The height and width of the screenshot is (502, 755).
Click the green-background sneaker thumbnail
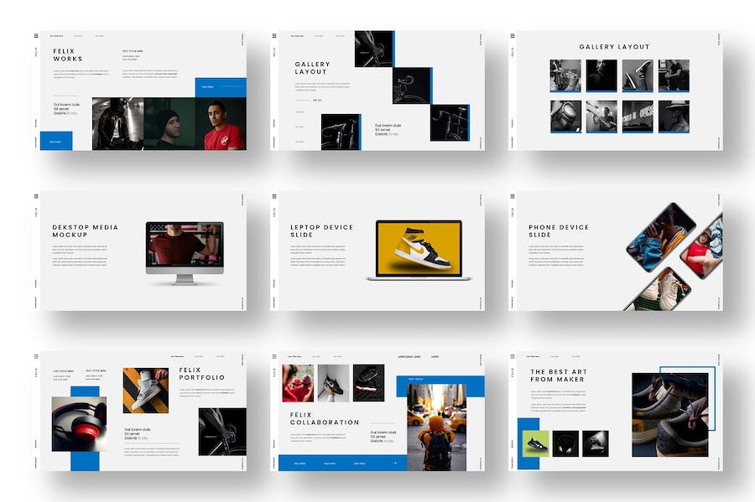tap(535, 443)
